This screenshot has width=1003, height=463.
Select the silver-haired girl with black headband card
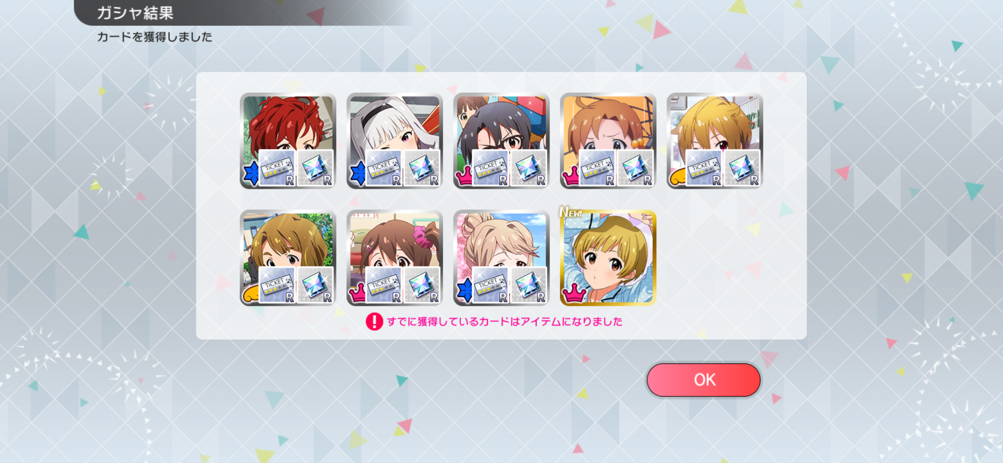pos(394,141)
